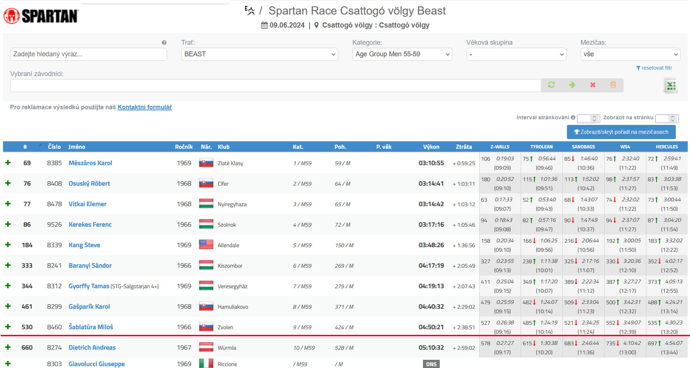Viewport: 690px width, 368px height.
Task: Sort table by Číslo column header
Action: (x=54, y=147)
